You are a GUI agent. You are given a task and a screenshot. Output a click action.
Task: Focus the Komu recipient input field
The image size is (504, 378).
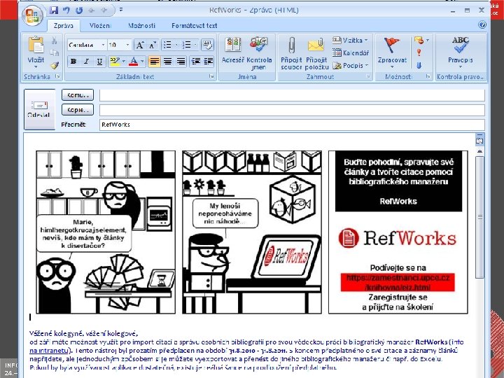[292, 95]
